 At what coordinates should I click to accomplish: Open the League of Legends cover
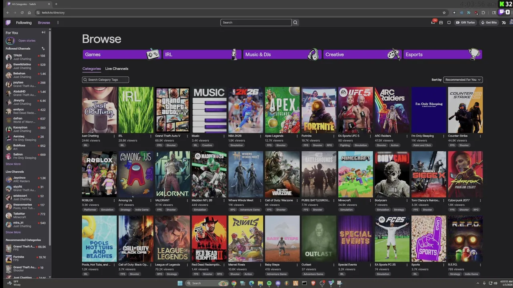click(x=173, y=239)
